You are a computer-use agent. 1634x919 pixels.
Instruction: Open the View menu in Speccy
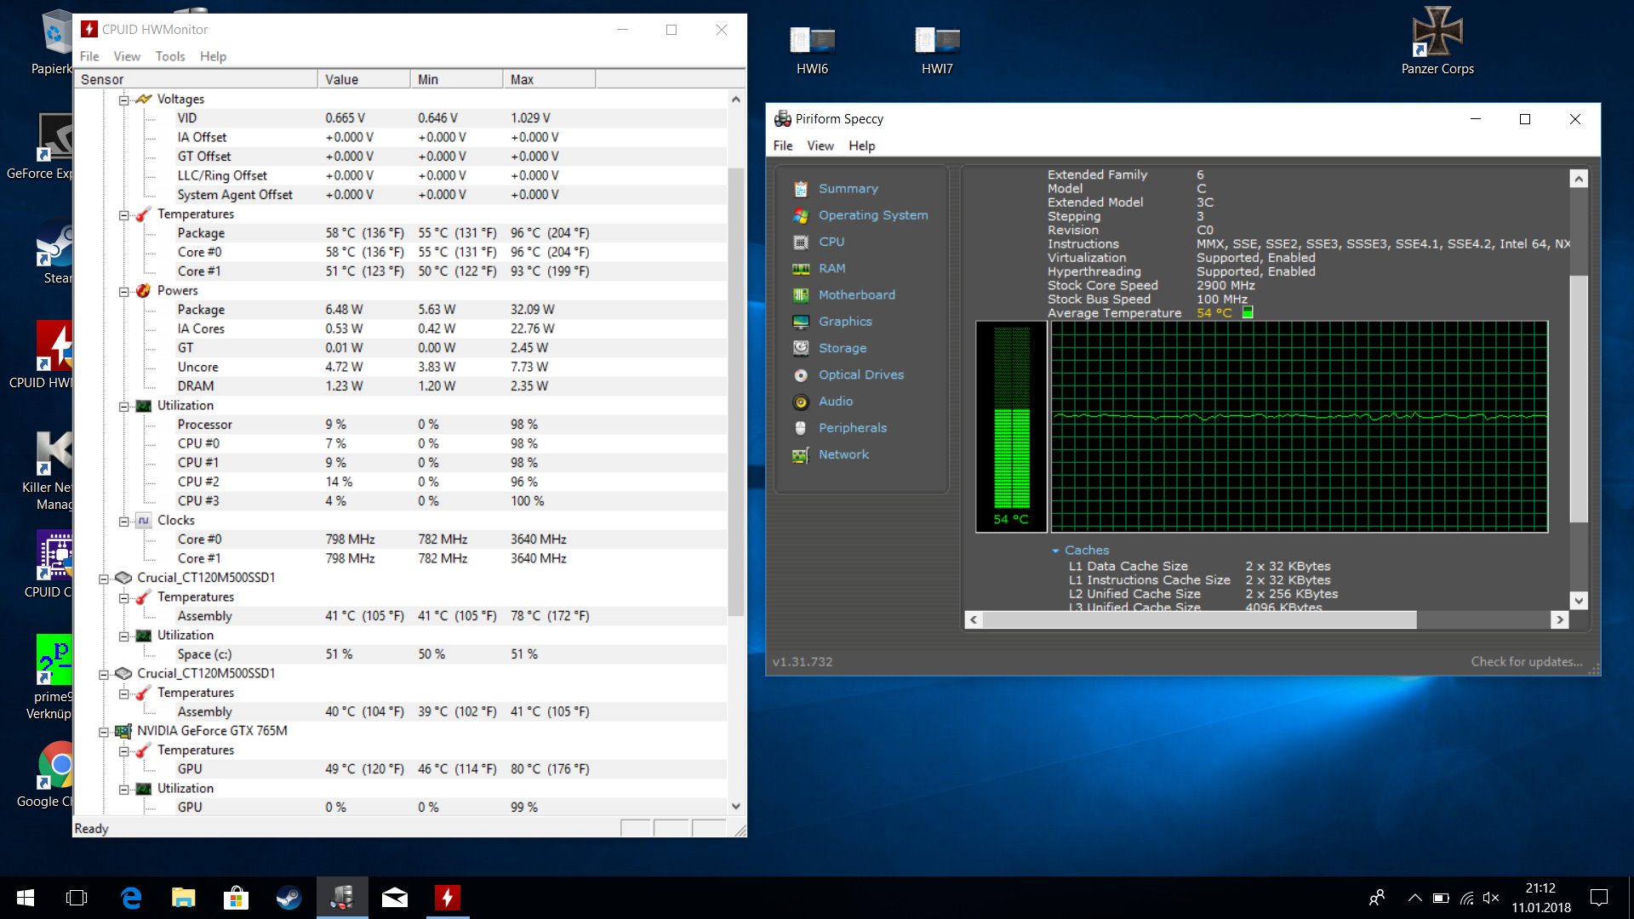tap(820, 146)
